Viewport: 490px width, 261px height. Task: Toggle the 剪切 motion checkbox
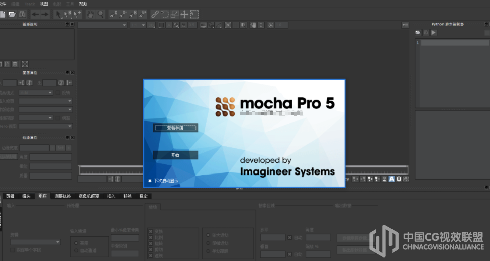(x=151, y=250)
